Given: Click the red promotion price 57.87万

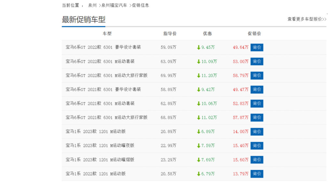Looking at the screenshot, I should pos(241,118).
